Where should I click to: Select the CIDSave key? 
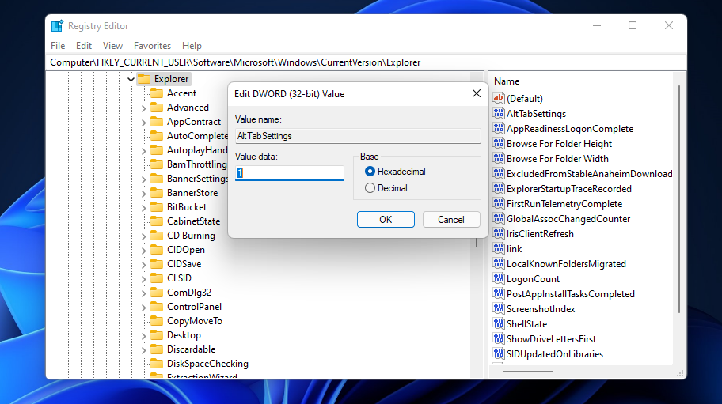pyautogui.click(x=184, y=264)
